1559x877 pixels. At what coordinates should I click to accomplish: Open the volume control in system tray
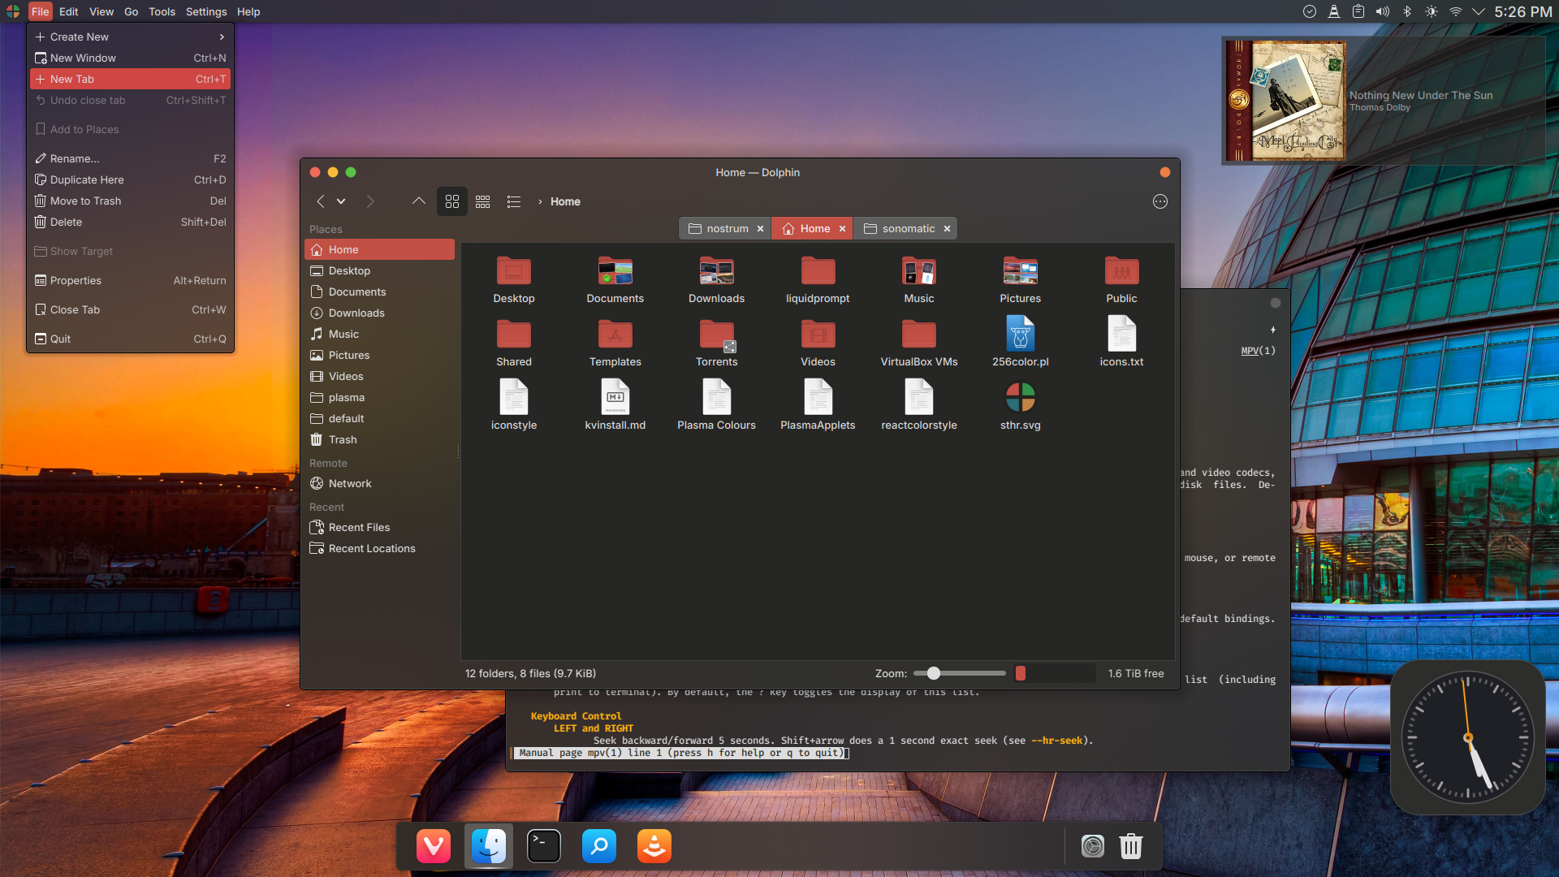click(x=1383, y=11)
